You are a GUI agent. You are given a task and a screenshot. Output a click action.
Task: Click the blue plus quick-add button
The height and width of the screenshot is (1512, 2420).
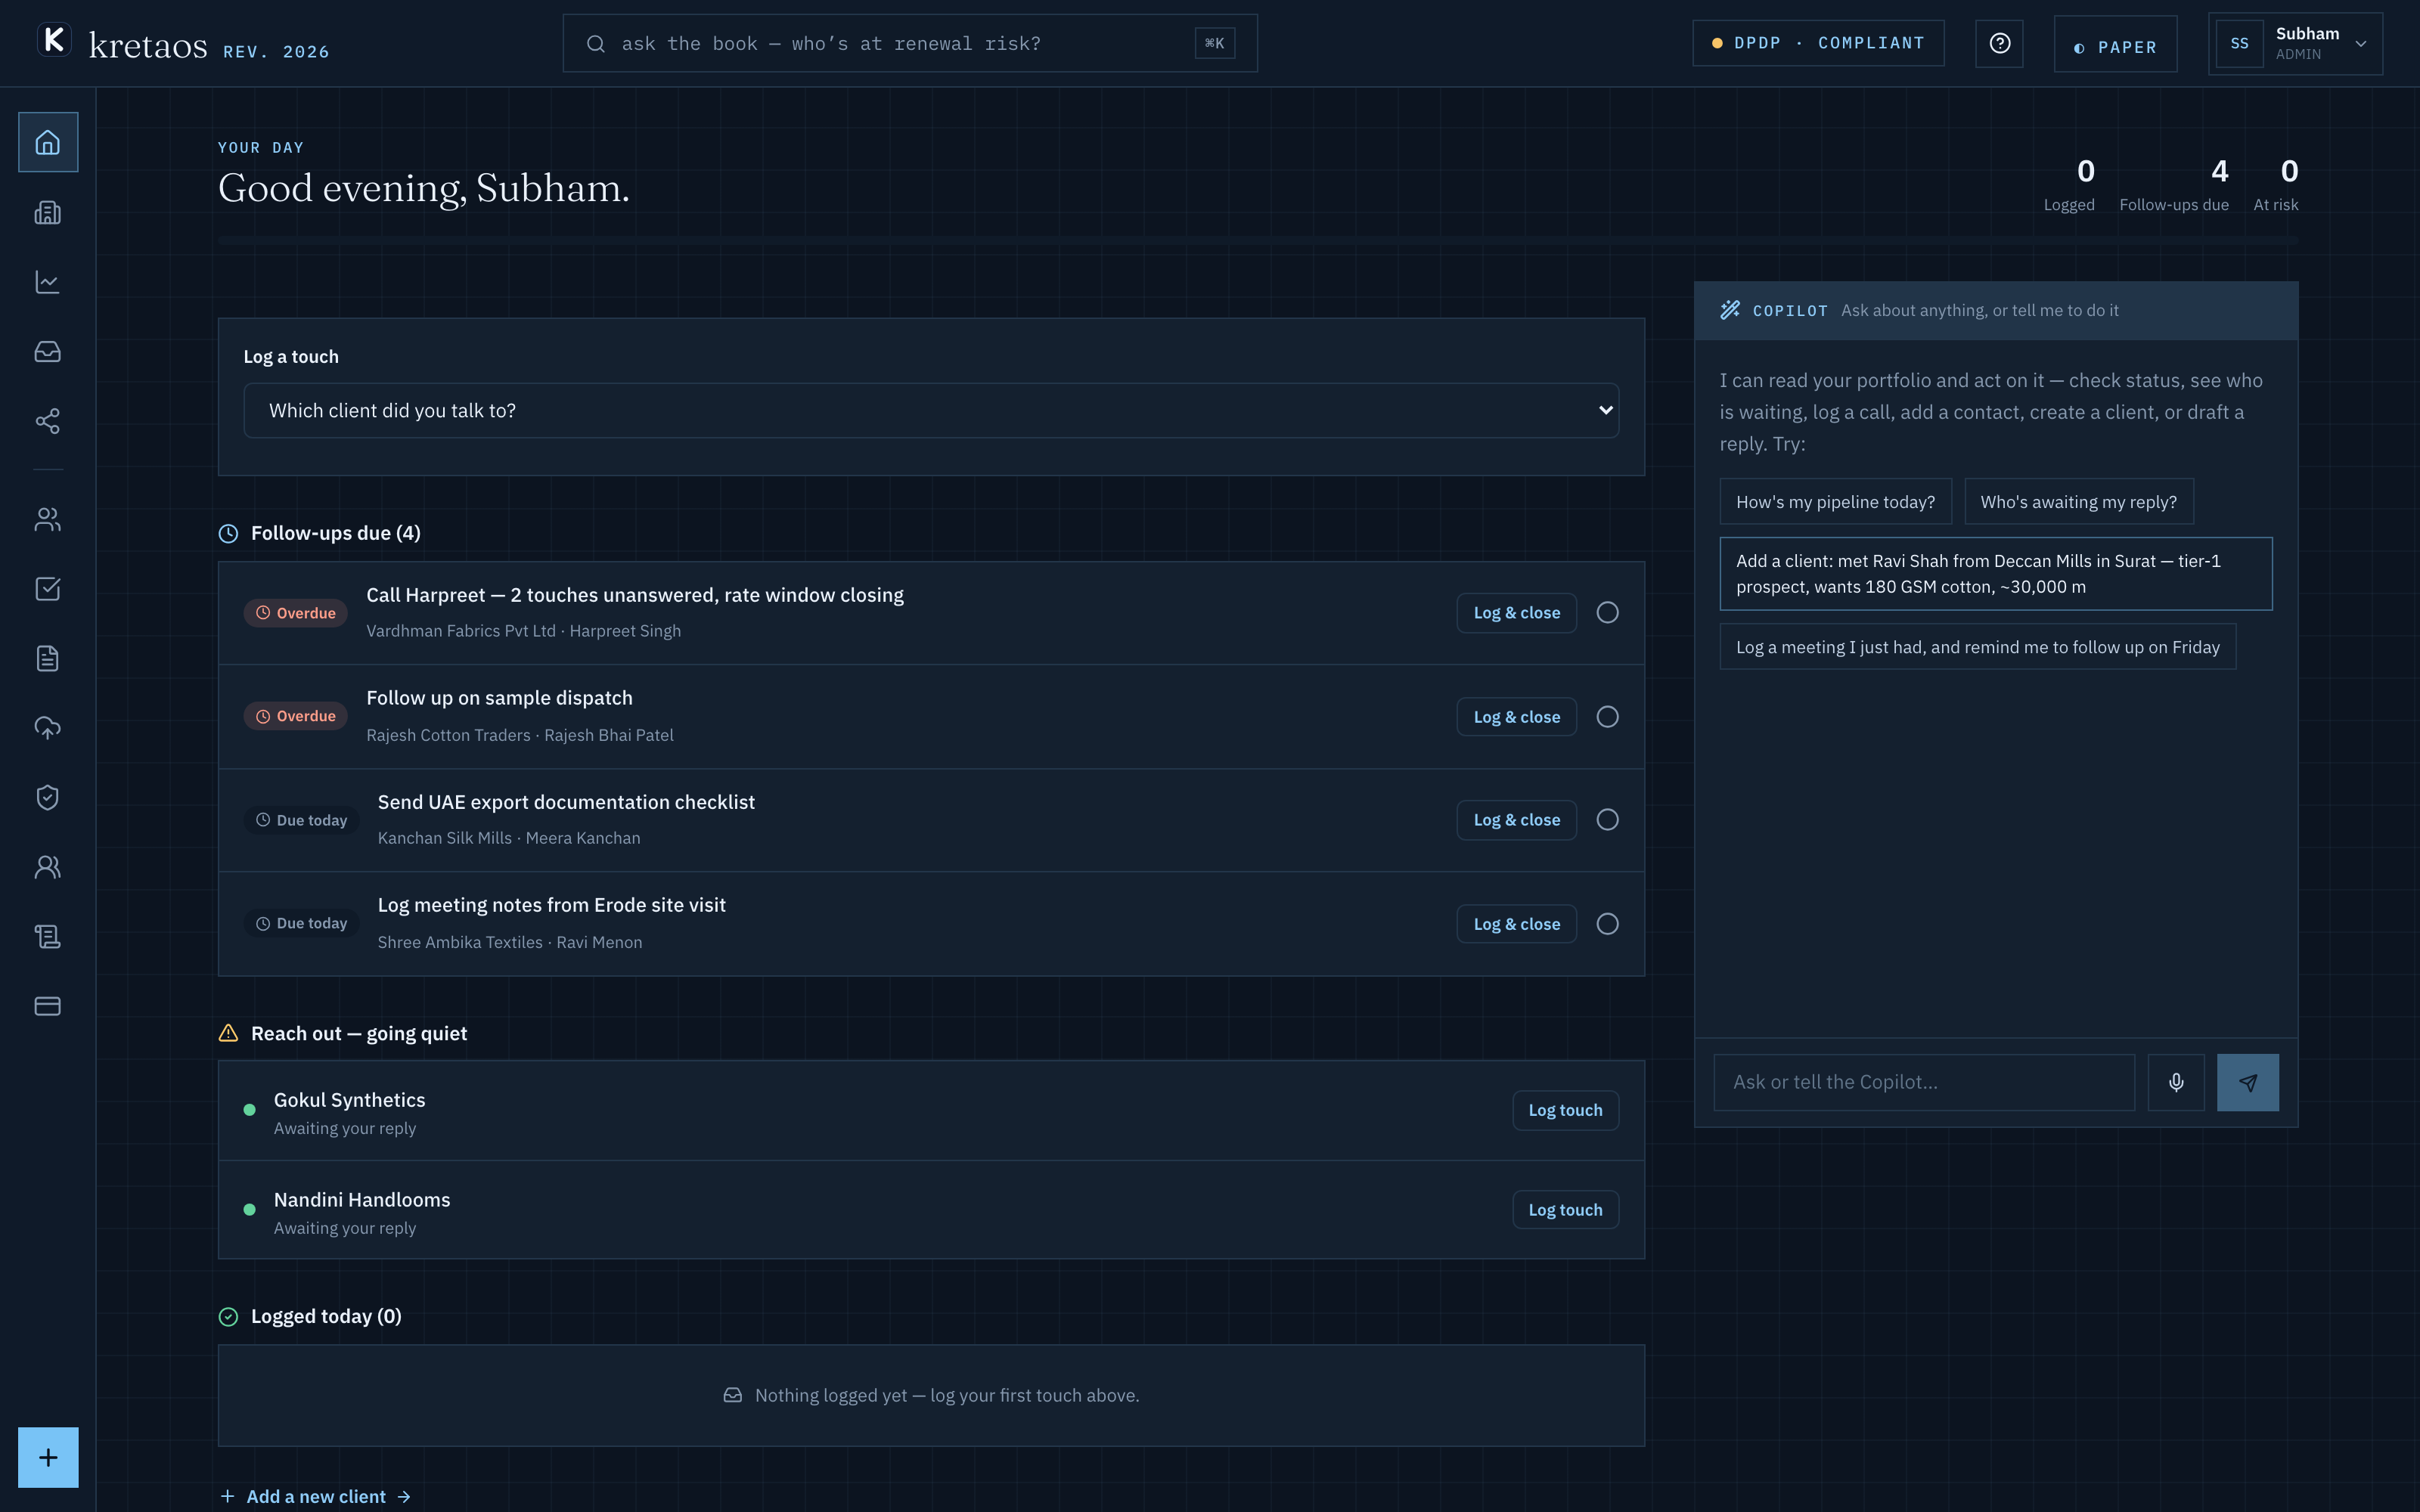tap(48, 1457)
